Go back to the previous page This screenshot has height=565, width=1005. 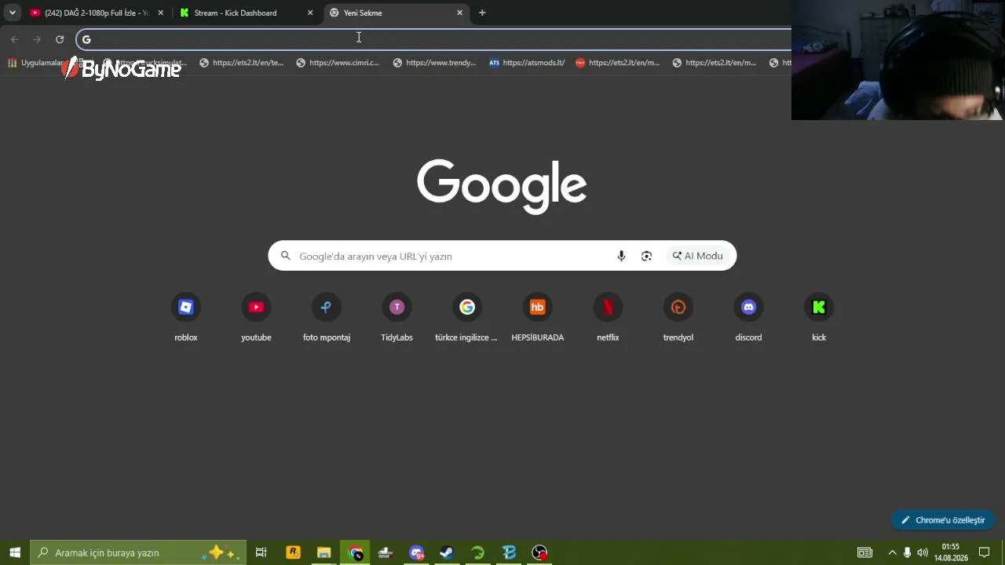click(14, 39)
